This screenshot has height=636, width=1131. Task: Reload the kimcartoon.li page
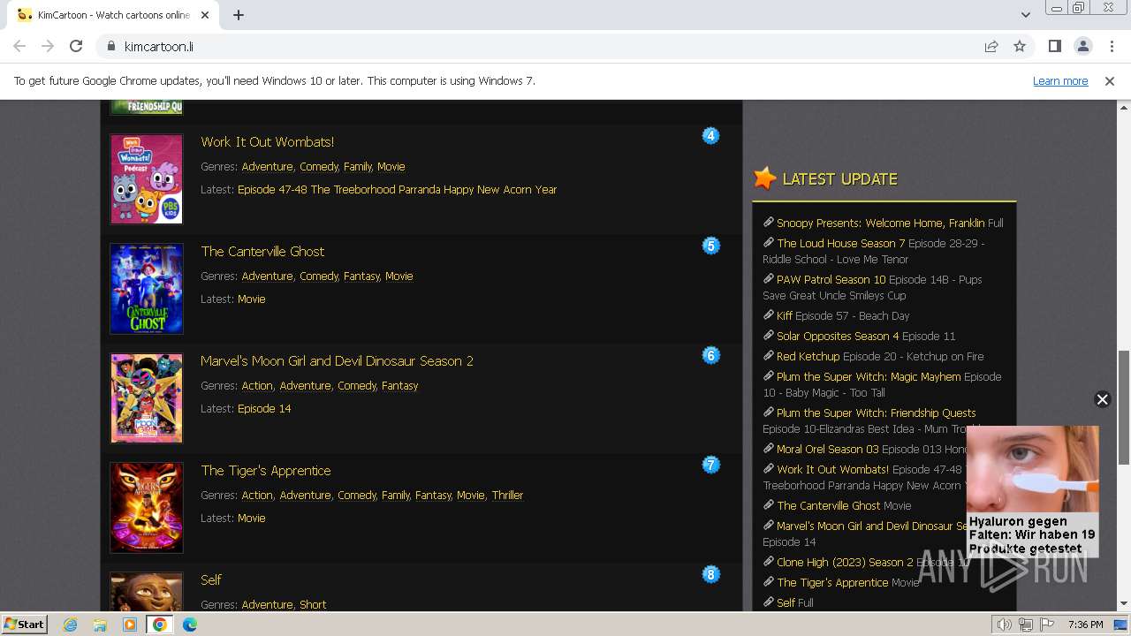[76, 46]
